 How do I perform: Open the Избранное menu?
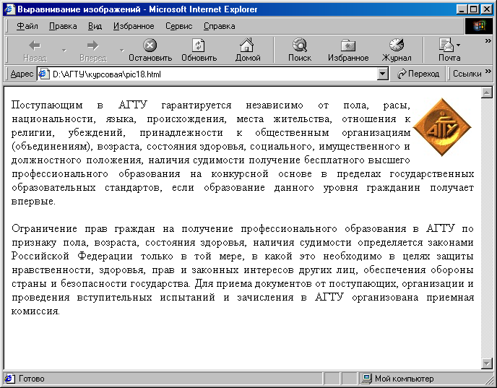tap(134, 26)
